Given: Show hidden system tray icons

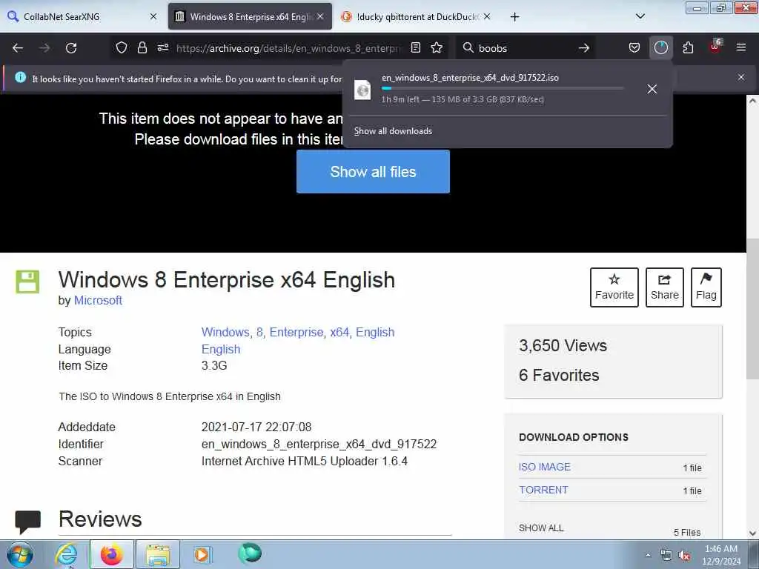Looking at the screenshot, I should pyautogui.click(x=648, y=556).
